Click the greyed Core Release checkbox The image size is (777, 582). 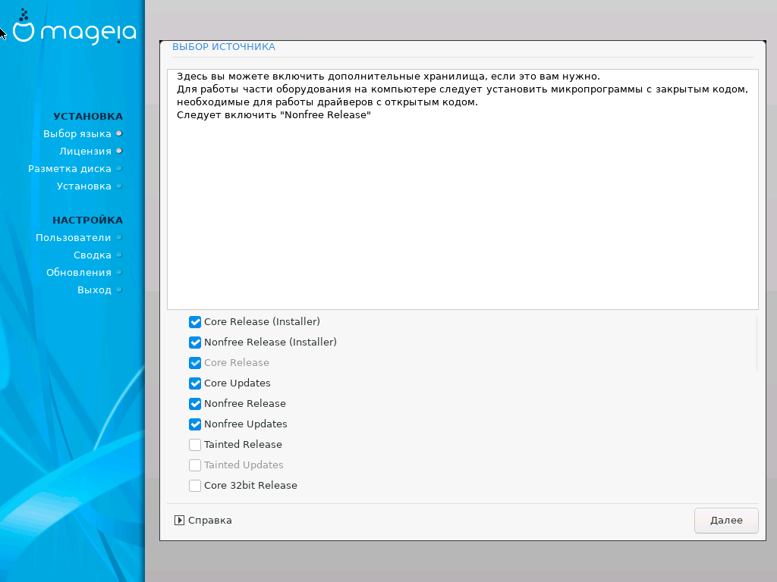tap(195, 363)
